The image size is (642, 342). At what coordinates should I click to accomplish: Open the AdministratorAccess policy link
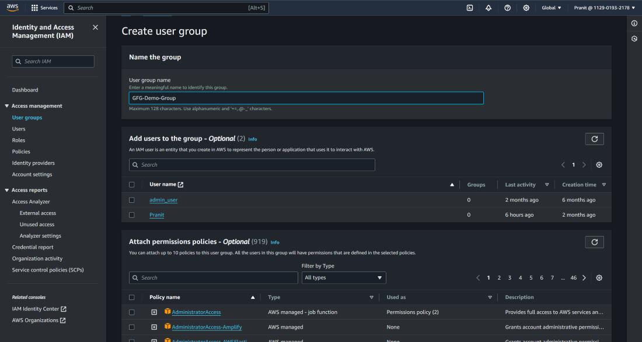click(x=196, y=312)
